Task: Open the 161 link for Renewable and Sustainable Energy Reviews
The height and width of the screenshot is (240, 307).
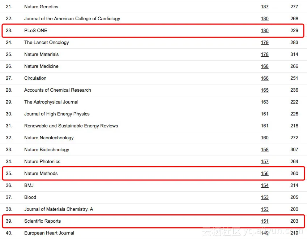Action: [x=265, y=126]
